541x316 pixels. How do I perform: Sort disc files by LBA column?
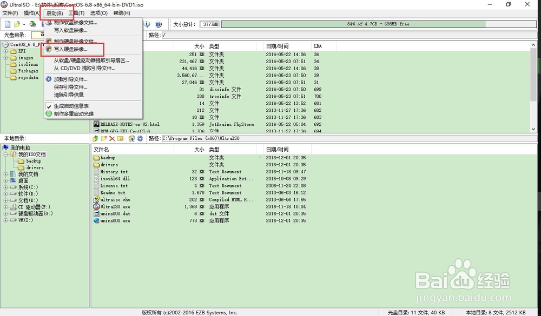324,46
